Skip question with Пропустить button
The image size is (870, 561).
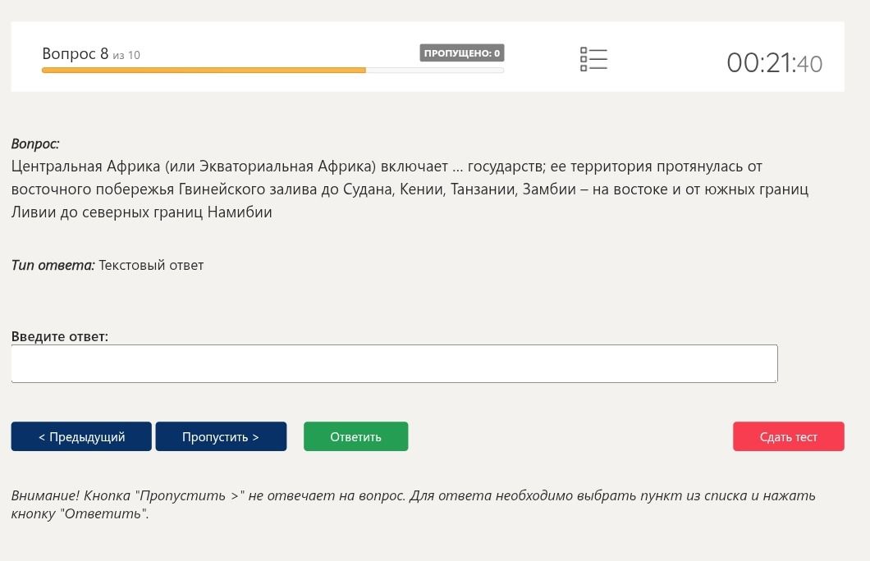[221, 436]
